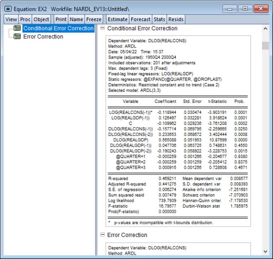Screen dimensions: 273x259
Task: Collapse the Error Correction output section
Action: click(103, 236)
